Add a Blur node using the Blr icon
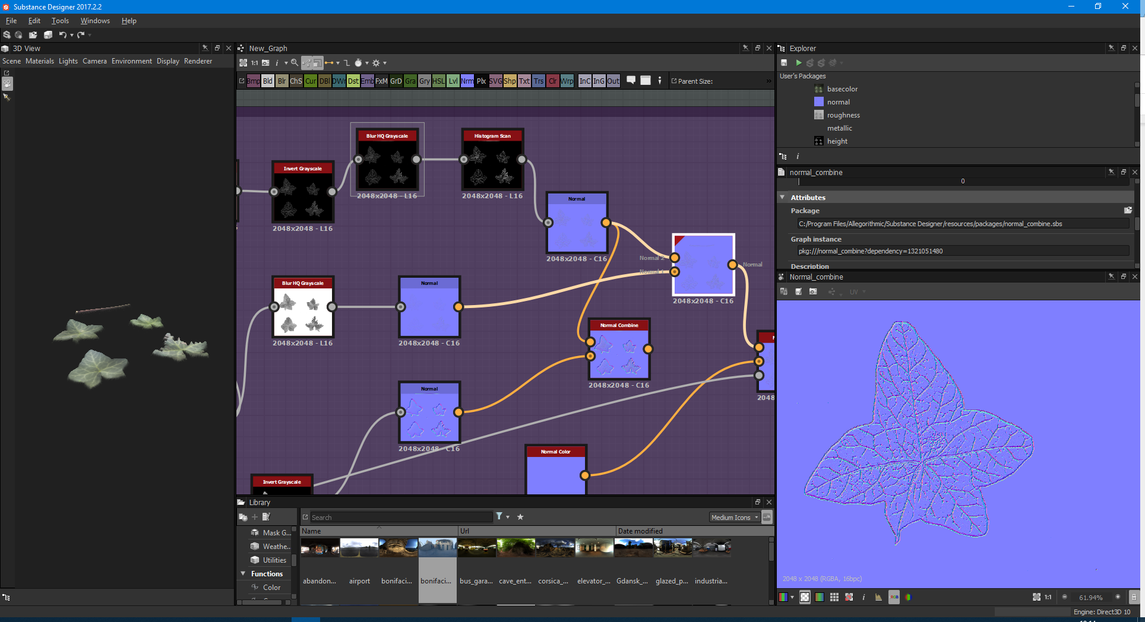 click(282, 81)
